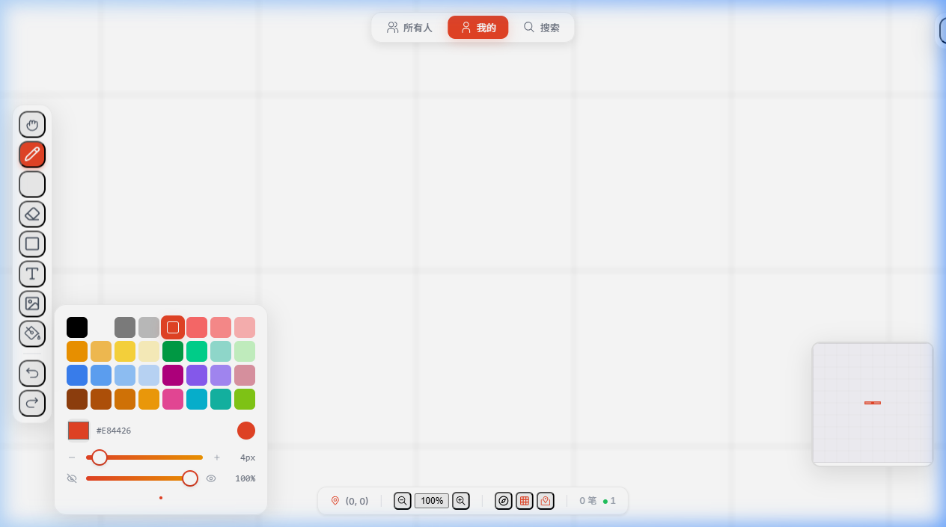This screenshot has height=527, width=946.
Task: Click the canvas minimap thumbnail
Action: click(873, 404)
